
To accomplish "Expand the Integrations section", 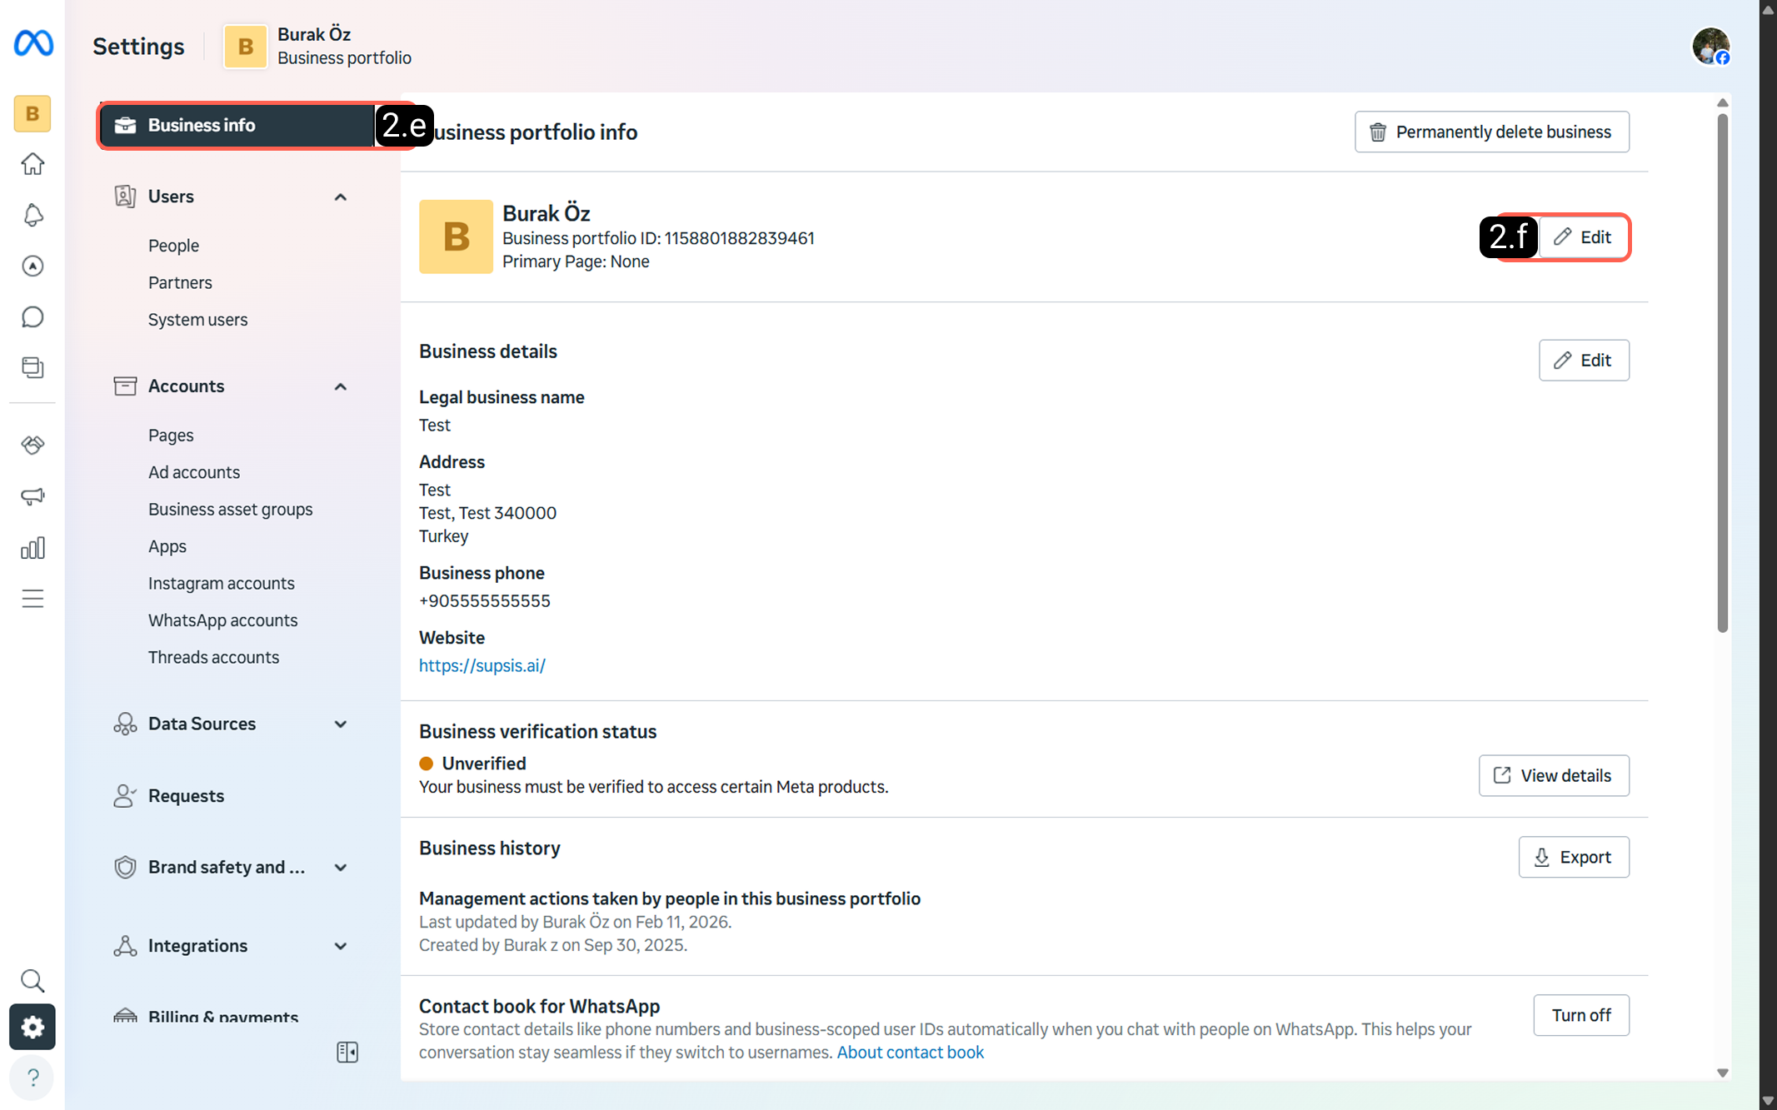I will (x=232, y=946).
